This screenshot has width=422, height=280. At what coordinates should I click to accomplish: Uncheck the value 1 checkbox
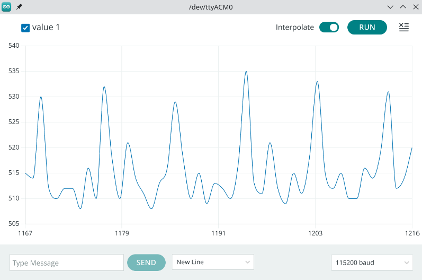(x=25, y=28)
